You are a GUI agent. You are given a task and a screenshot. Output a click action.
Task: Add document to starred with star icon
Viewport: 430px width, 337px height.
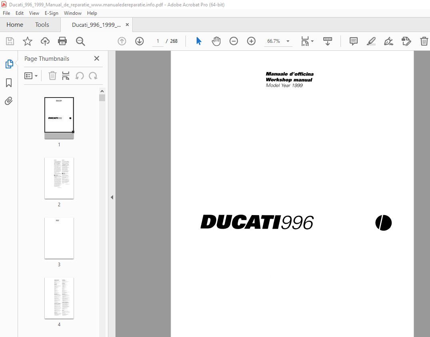(28, 41)
